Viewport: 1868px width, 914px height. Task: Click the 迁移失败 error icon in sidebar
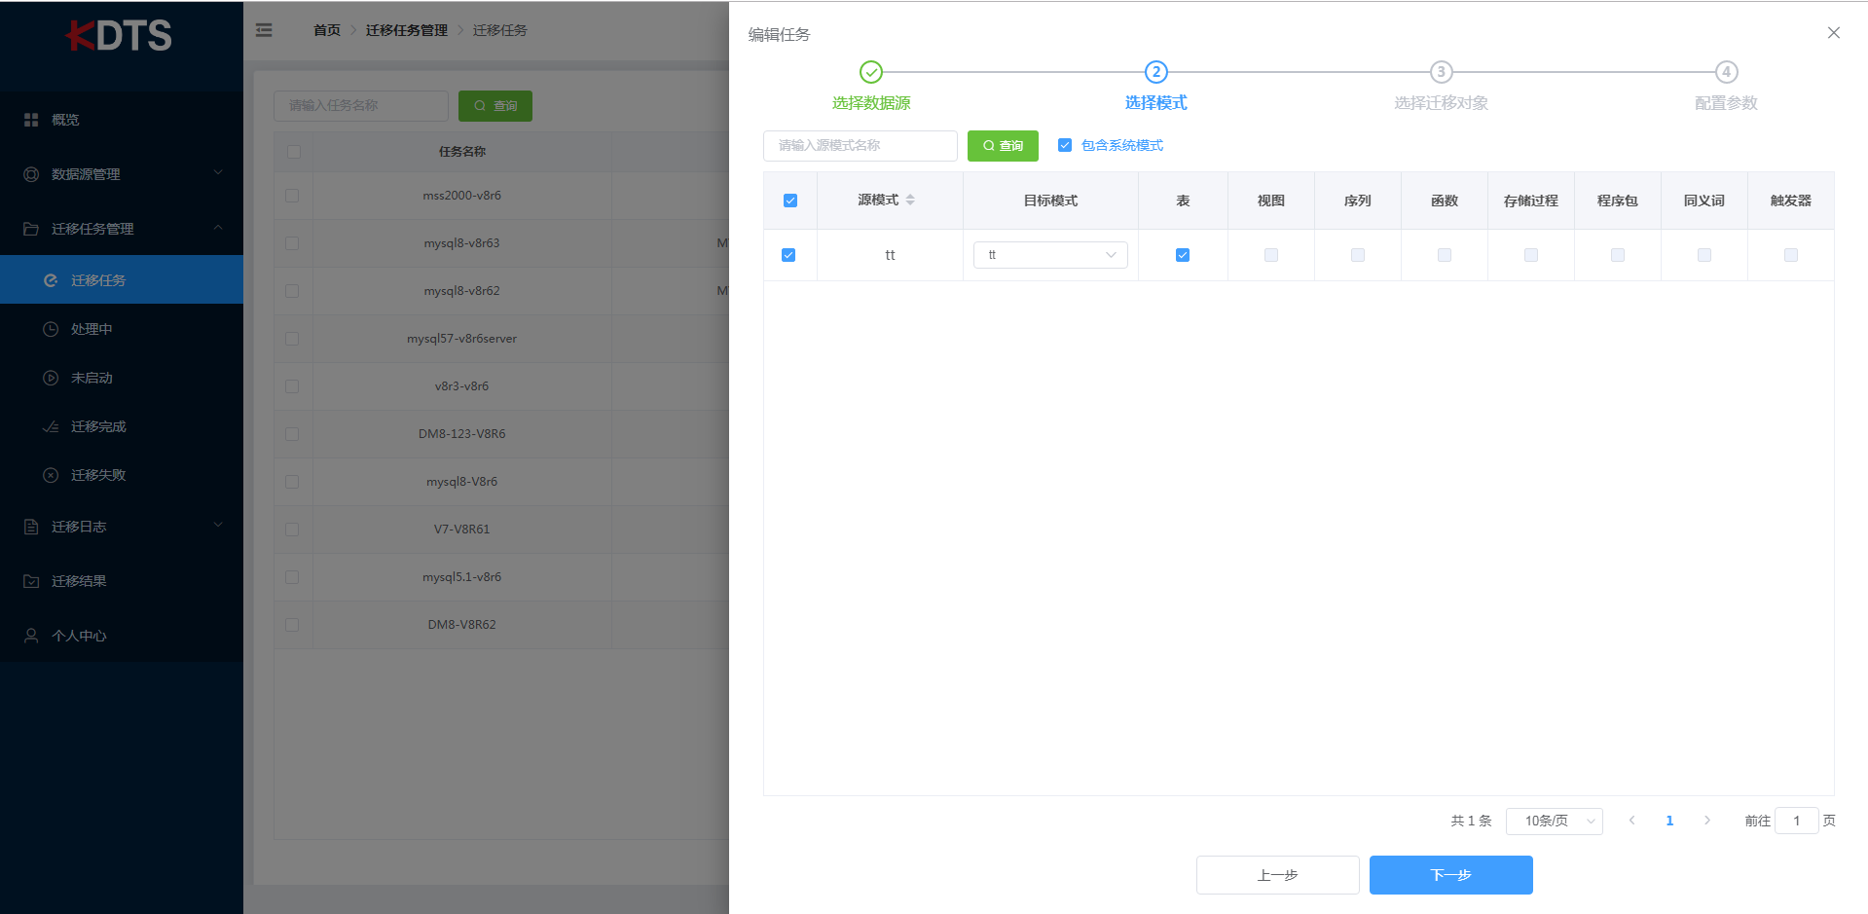click(51, 475)
